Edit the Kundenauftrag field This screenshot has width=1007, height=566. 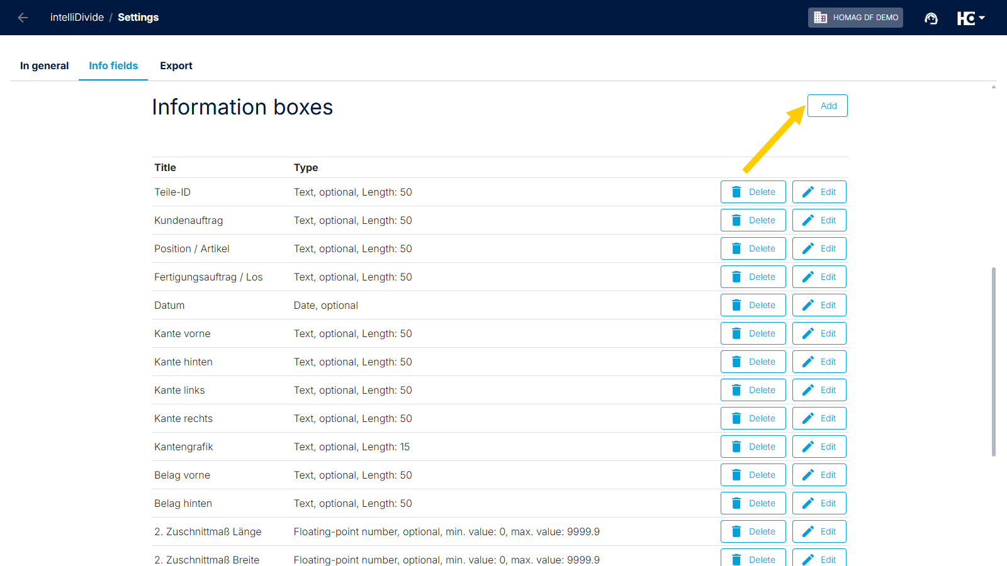(x=819, y=220)
